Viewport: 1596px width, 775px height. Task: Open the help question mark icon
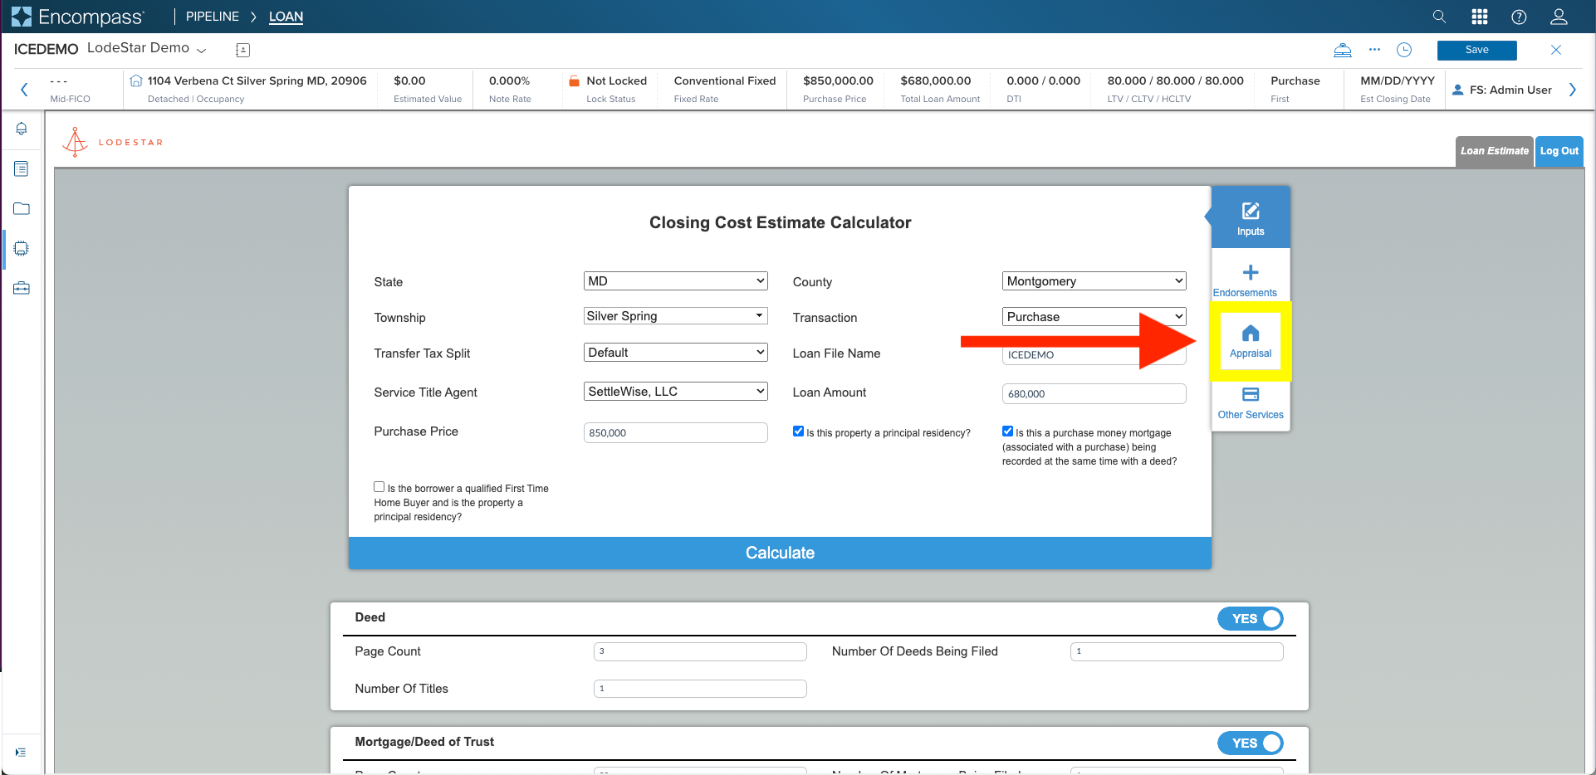[1519, 17]
